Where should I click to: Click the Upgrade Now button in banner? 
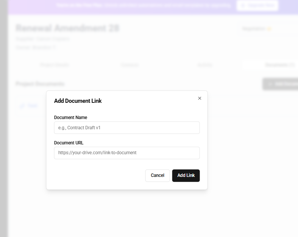point(257,6)
